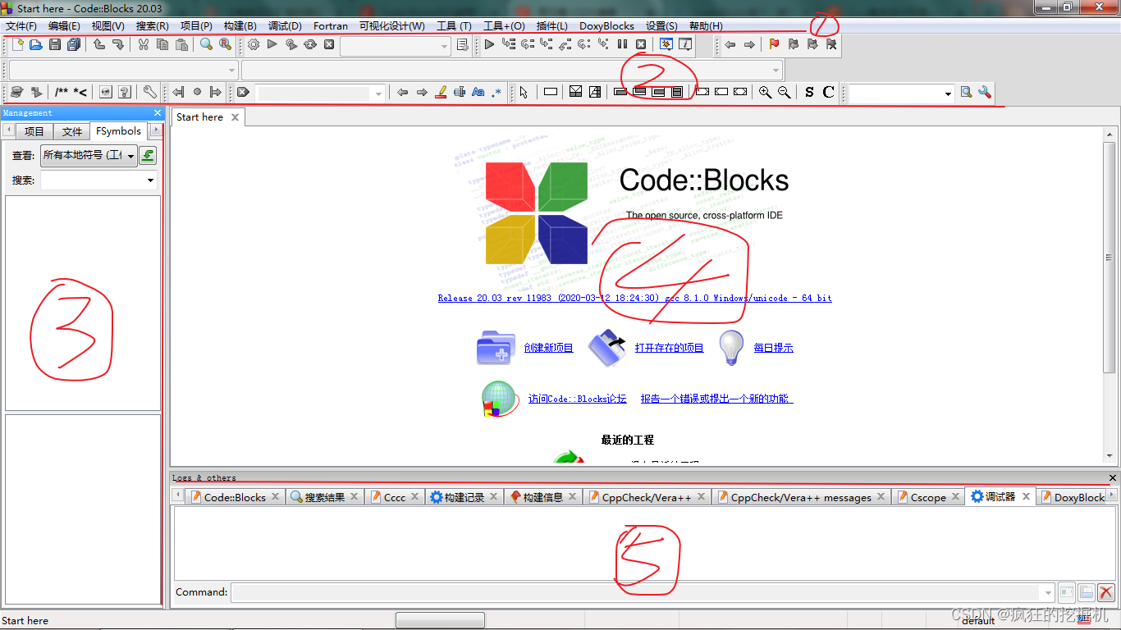Click the 打开存在的项目 link
Viewport: 1121px width, 630px height.
(670, 348)
